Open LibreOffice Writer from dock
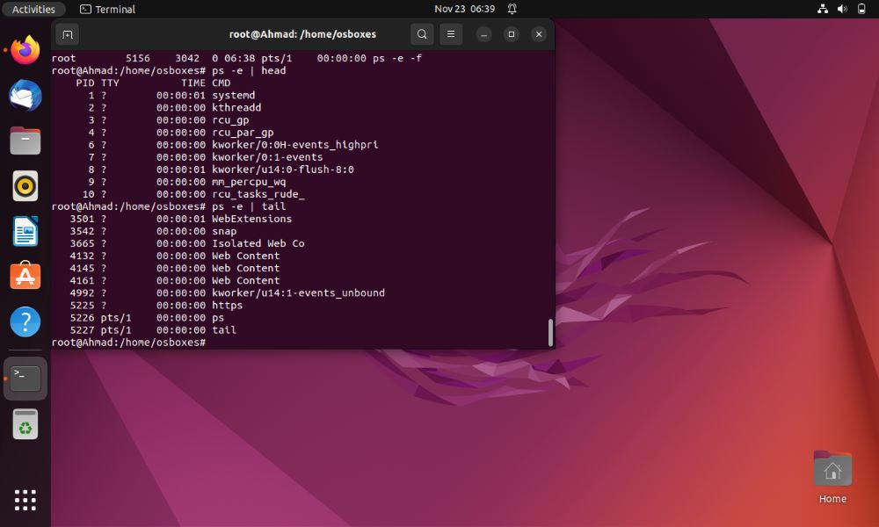 (x=25, y=231)
